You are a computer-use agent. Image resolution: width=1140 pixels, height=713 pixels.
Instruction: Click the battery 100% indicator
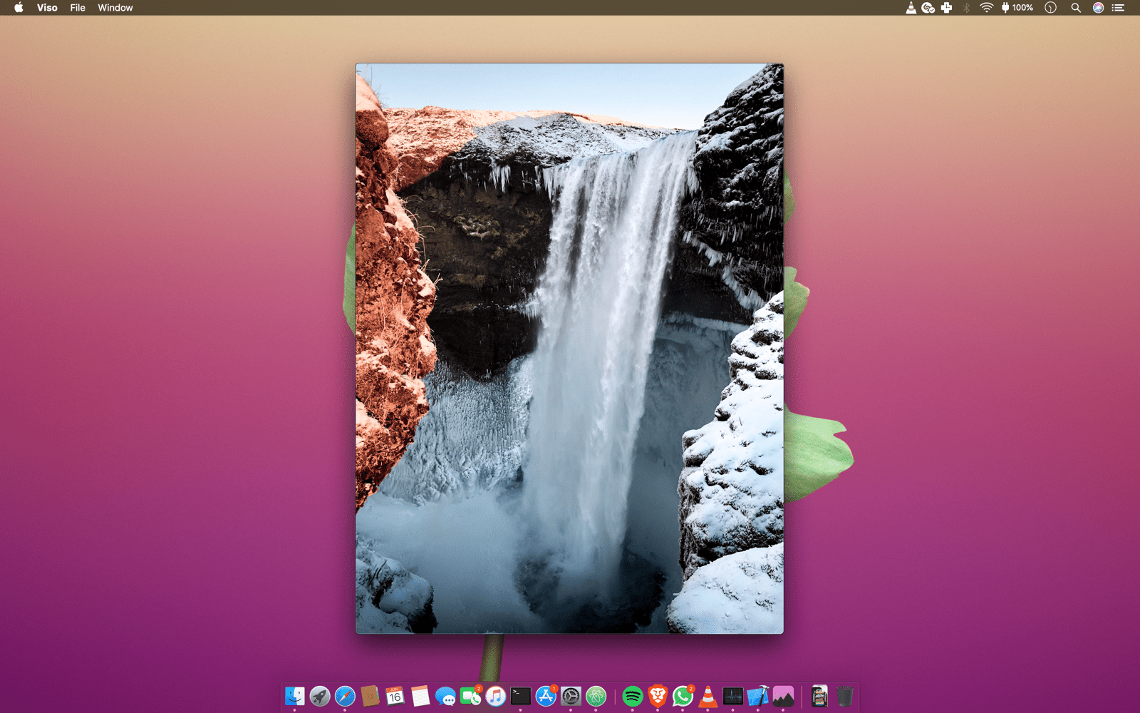(x=1017, y=8)
